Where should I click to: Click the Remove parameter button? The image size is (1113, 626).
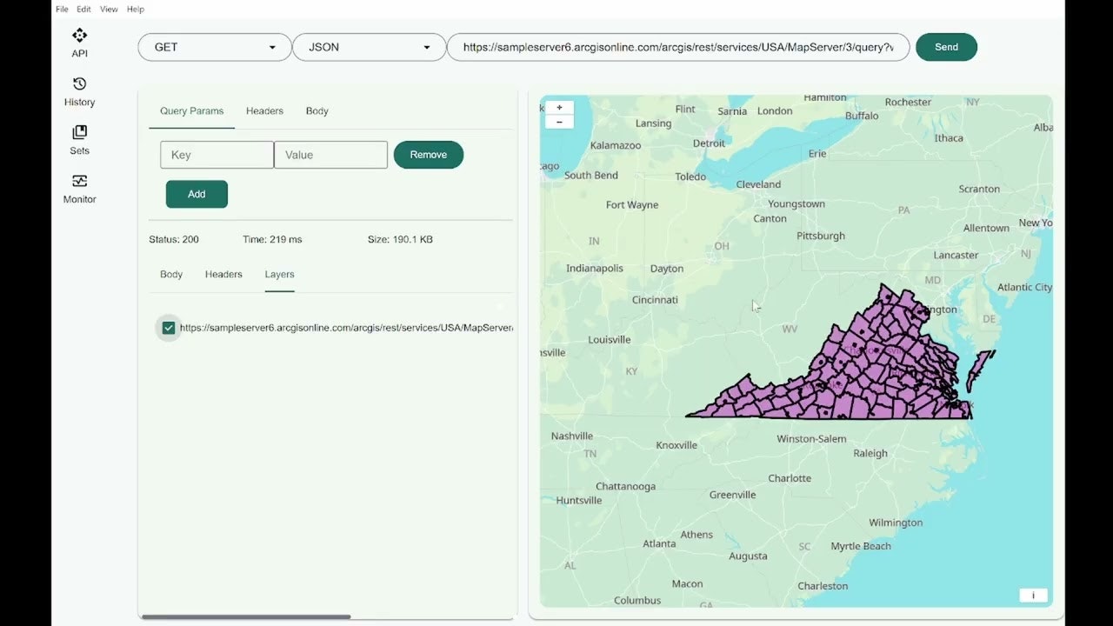pos(428,155)
